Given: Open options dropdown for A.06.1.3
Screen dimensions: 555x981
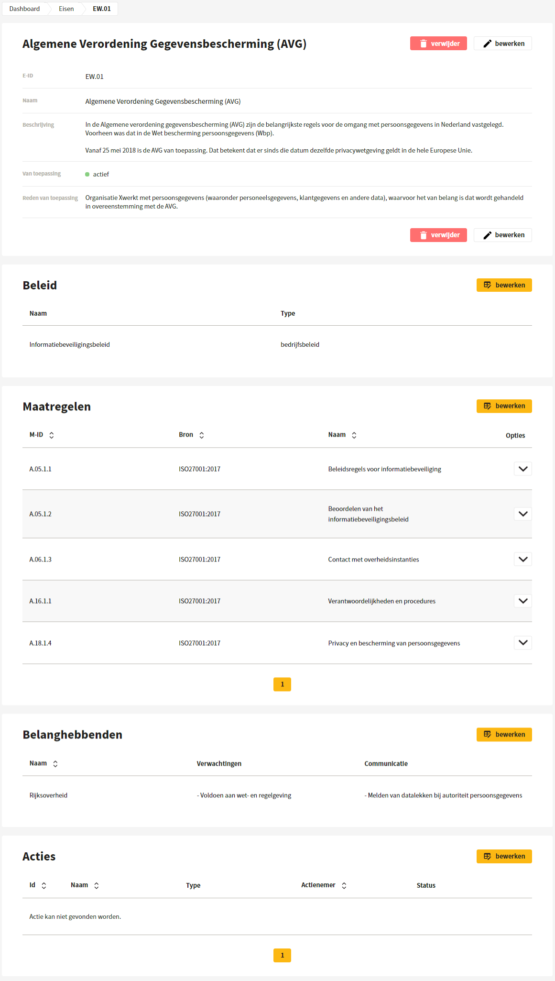Looking at the screenshot, I should [523, 559].
